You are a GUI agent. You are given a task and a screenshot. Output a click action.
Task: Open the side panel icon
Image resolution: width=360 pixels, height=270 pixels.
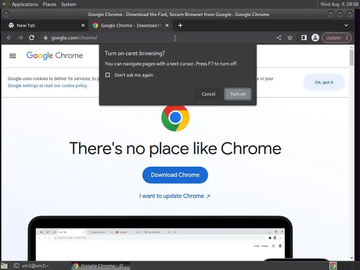(x=304, y=38)
